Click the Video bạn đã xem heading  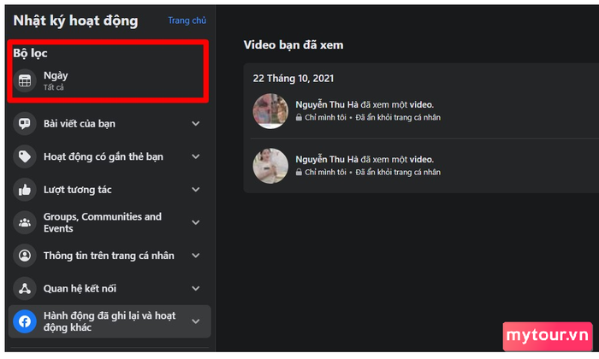tap(294, 45)
